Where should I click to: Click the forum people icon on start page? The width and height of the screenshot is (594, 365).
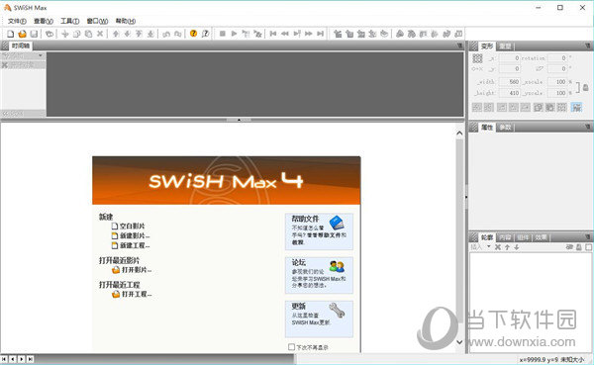tap(337, 266)
